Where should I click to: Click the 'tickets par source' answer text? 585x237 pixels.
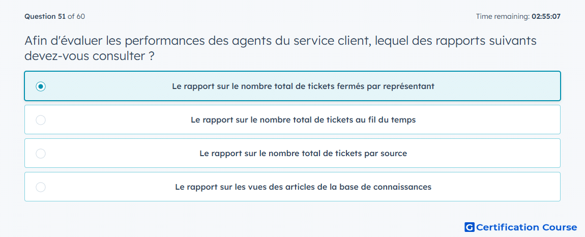coord(303,154)
